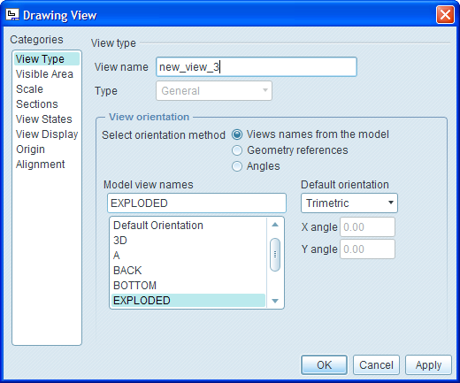Open the Visible Area category
The width and height of the screenshot is (460, 383).
coord(44,74)
